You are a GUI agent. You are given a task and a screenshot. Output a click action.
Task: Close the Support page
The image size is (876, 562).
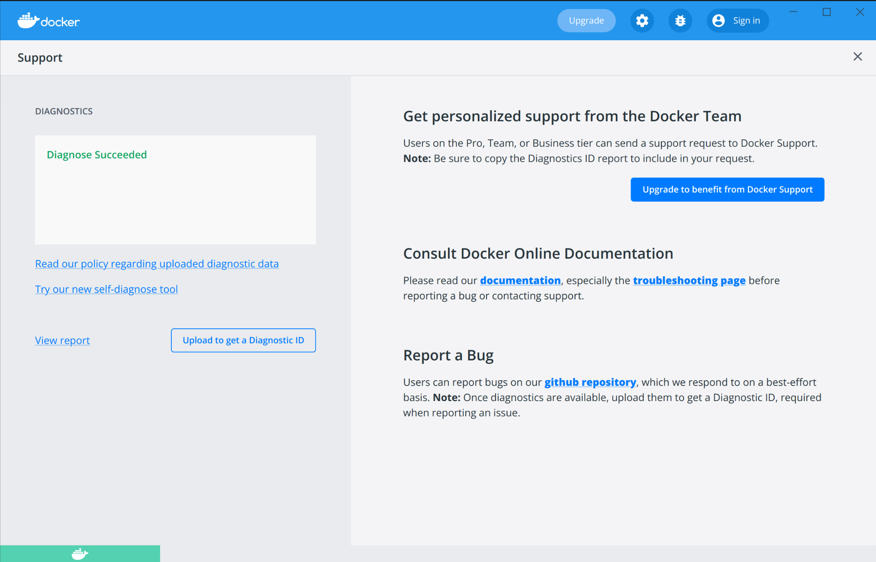click(x=857, y=57)
